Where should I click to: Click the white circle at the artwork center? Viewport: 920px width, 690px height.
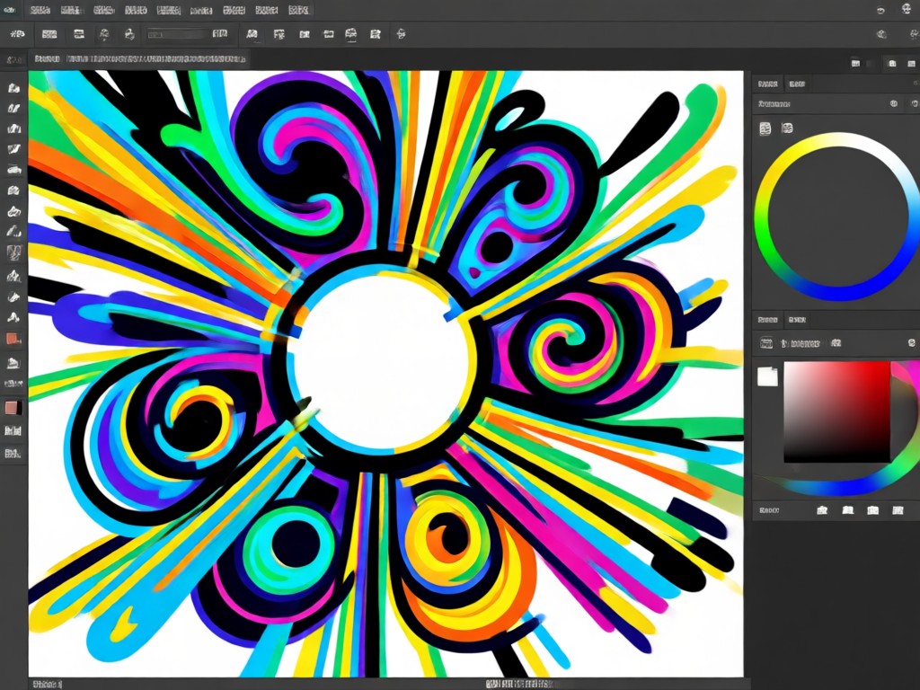[383, 361]
